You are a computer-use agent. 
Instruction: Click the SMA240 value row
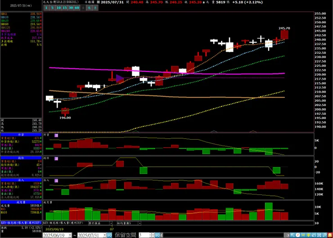[21, 31]
